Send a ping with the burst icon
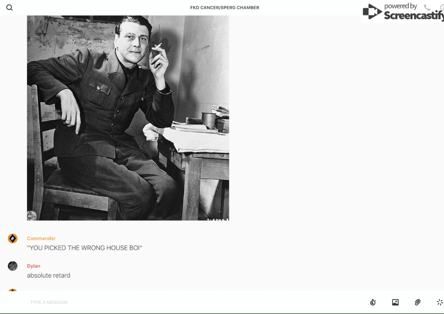The image size is (444, 314). (440, 302)
